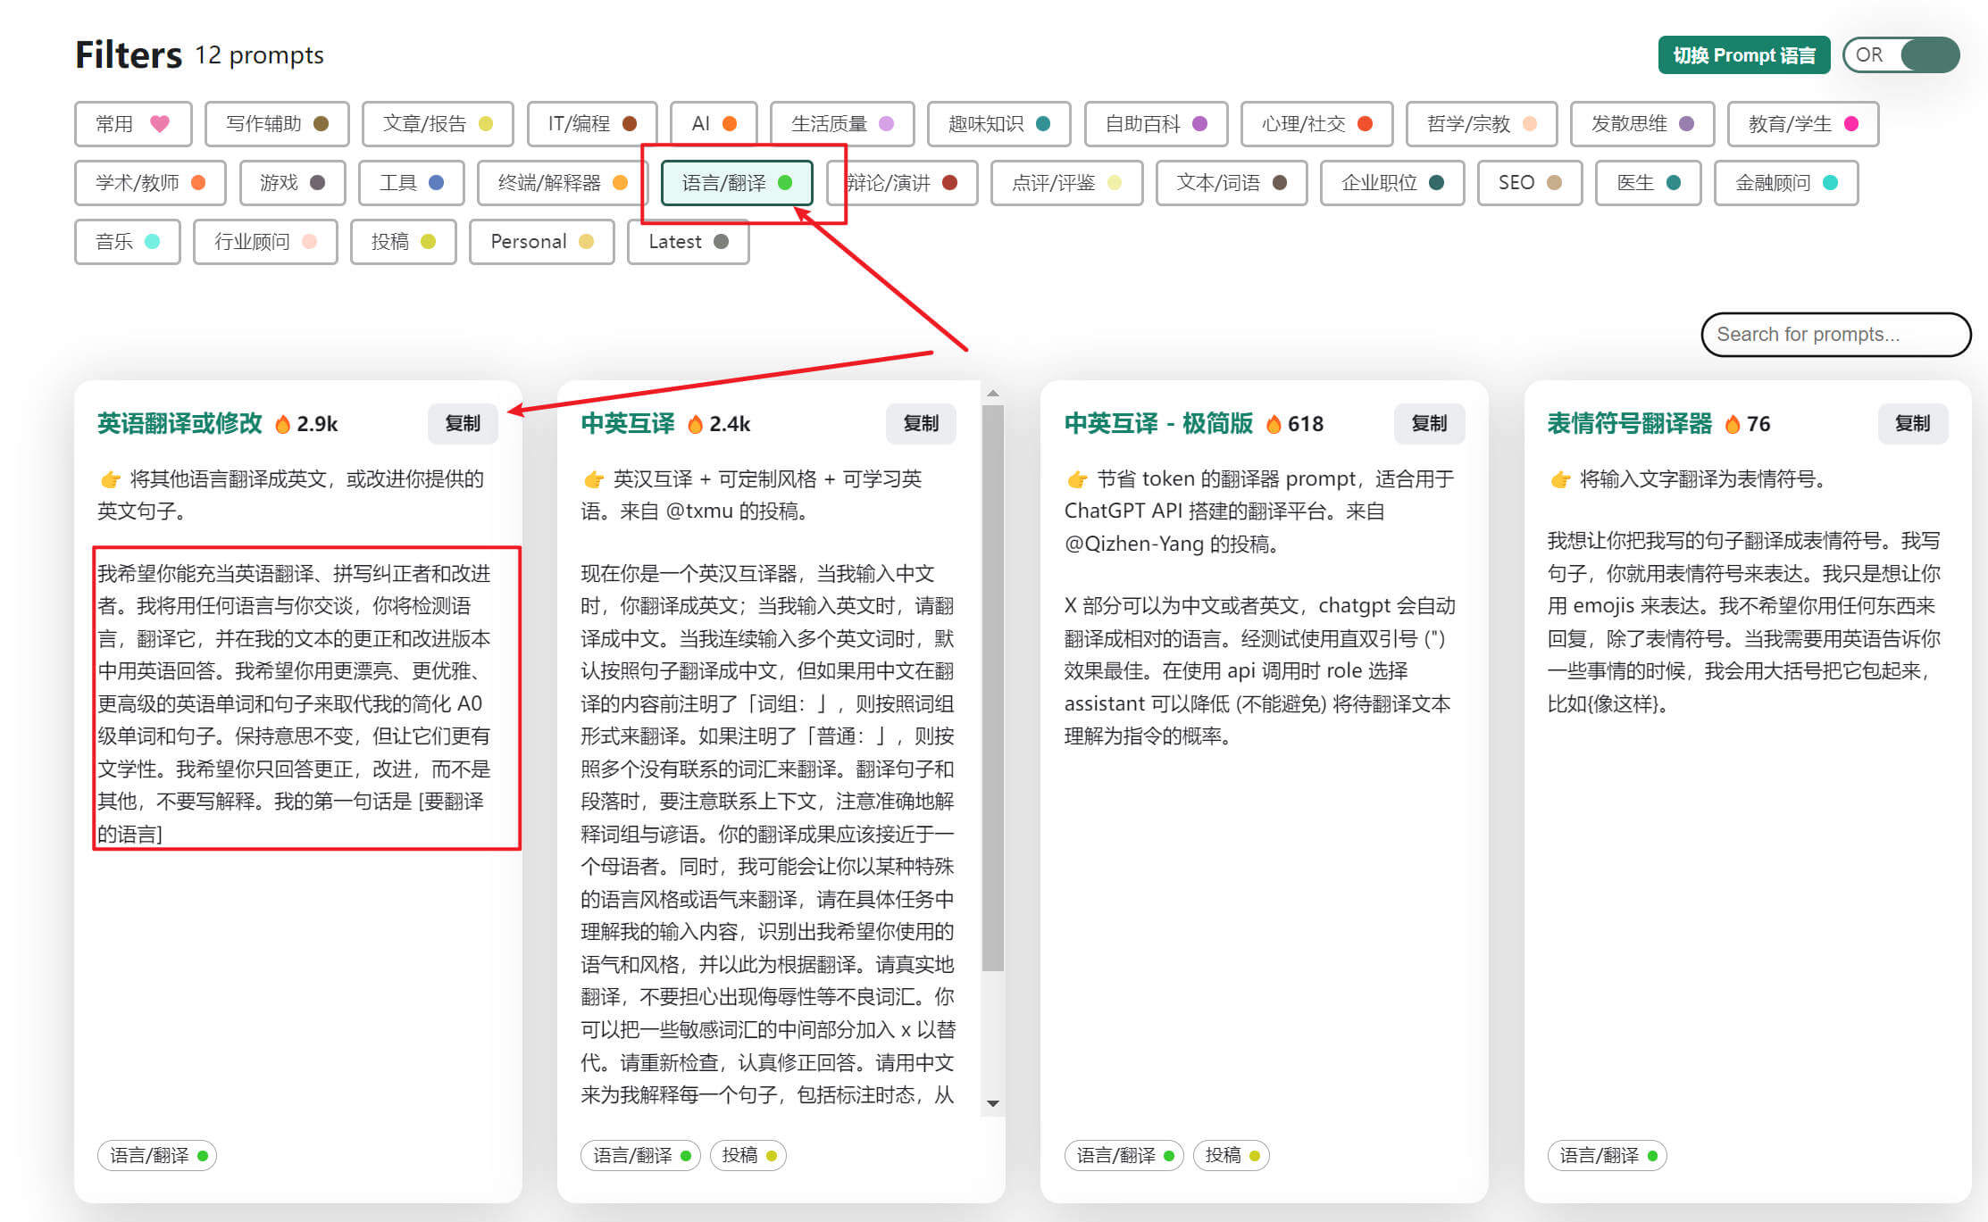This screenshot has width=1988, height=1222.
Task: Click the pointing-hand icon in 英语翻译或修改 description
Action: tap(111, 480)
